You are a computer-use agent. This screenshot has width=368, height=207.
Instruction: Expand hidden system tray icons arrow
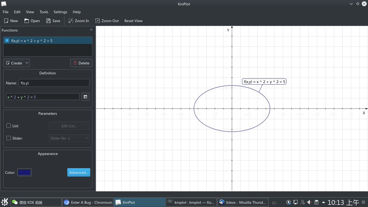(324, 202)
